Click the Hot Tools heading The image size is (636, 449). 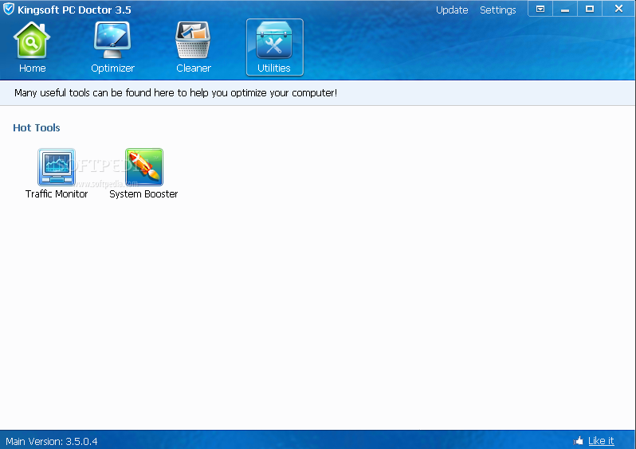click(x=37, y=127)
